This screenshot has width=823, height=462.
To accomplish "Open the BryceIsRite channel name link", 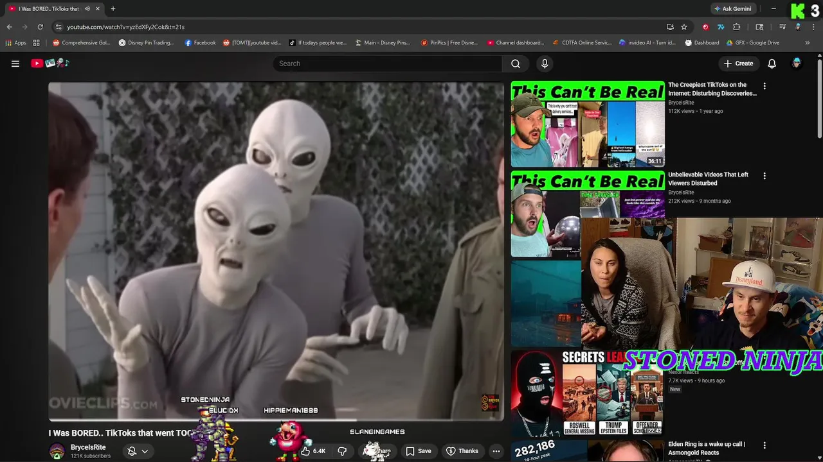I will [x=88, y=447].
